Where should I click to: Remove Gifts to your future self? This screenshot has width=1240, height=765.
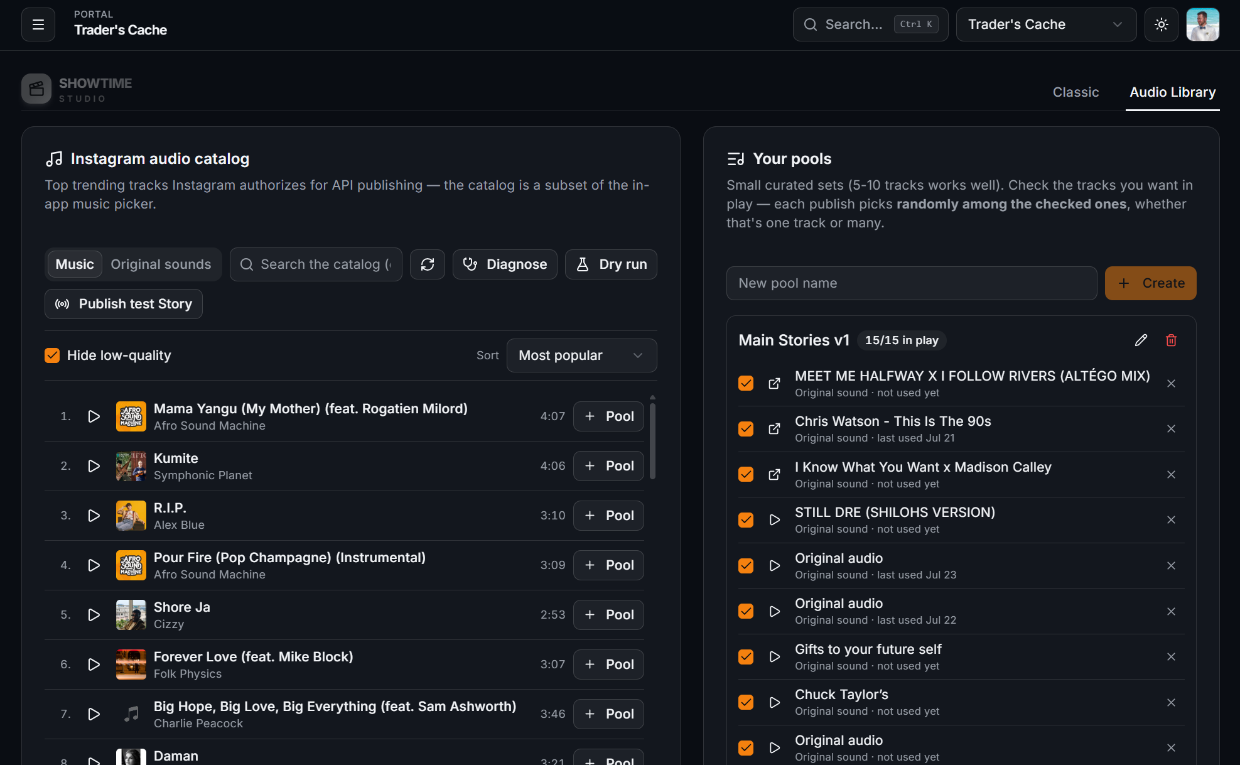(x=1171, y=657)
